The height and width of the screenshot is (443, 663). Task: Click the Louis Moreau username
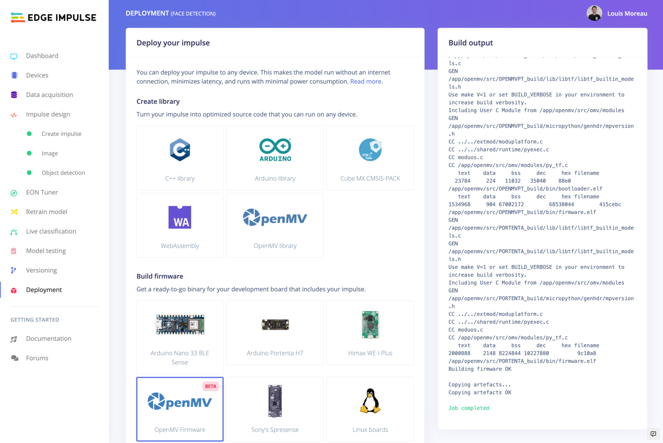pos(627,14)
